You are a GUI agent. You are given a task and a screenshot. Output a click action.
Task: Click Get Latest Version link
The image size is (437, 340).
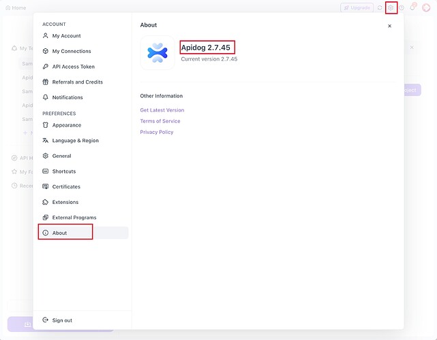click(x=162, y=110)
